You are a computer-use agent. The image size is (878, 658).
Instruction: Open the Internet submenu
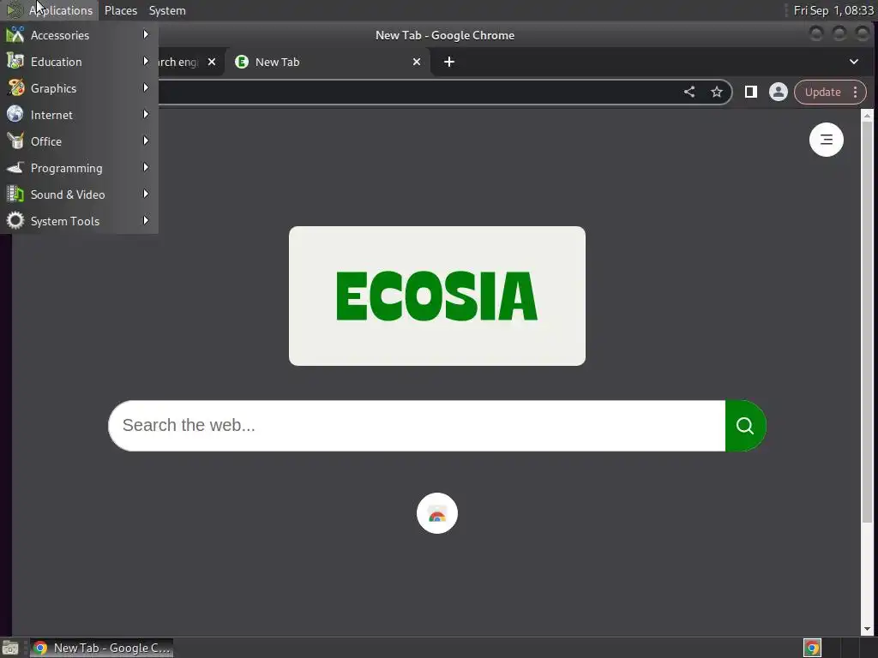click(79, 115)
